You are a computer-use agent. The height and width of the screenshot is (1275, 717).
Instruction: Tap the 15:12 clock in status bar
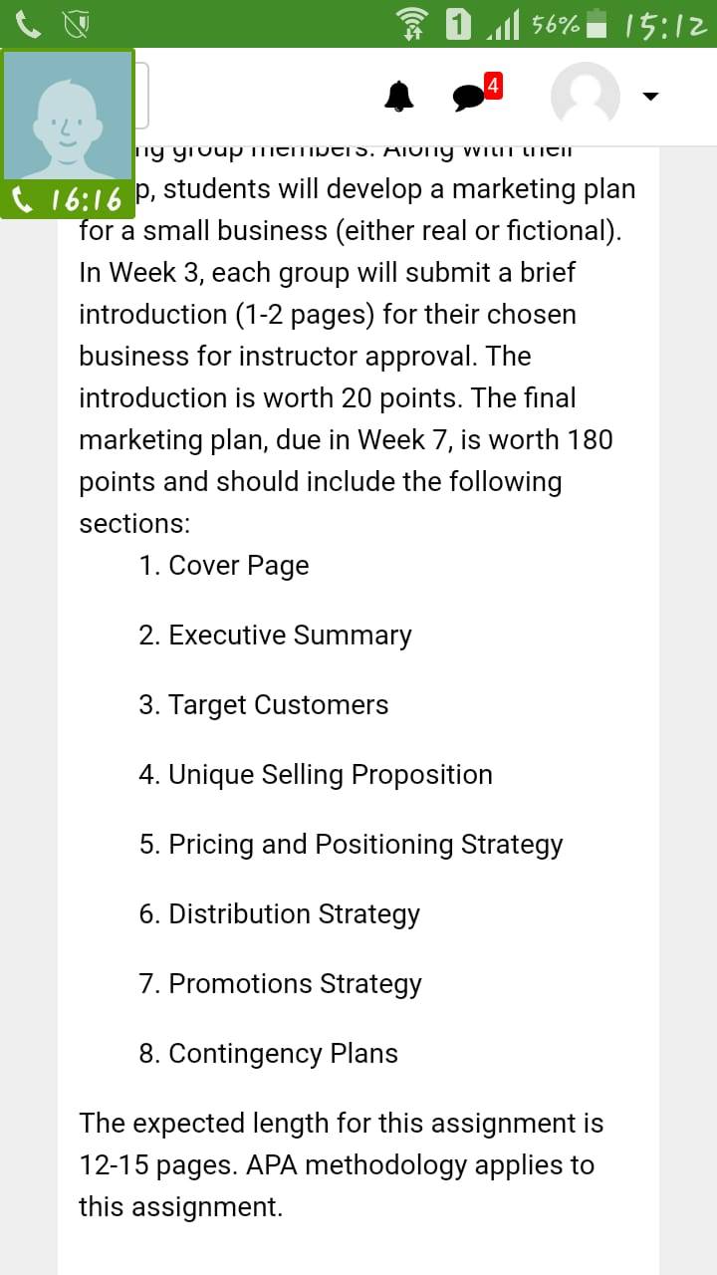pos(666,25)
